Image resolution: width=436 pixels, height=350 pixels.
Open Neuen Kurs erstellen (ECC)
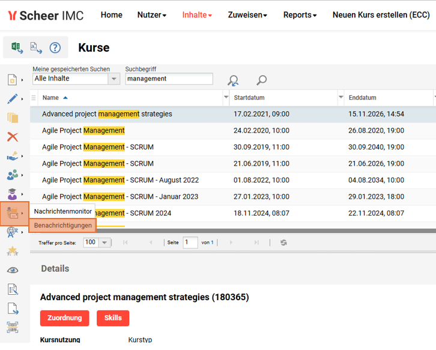(x=381, y=15)
